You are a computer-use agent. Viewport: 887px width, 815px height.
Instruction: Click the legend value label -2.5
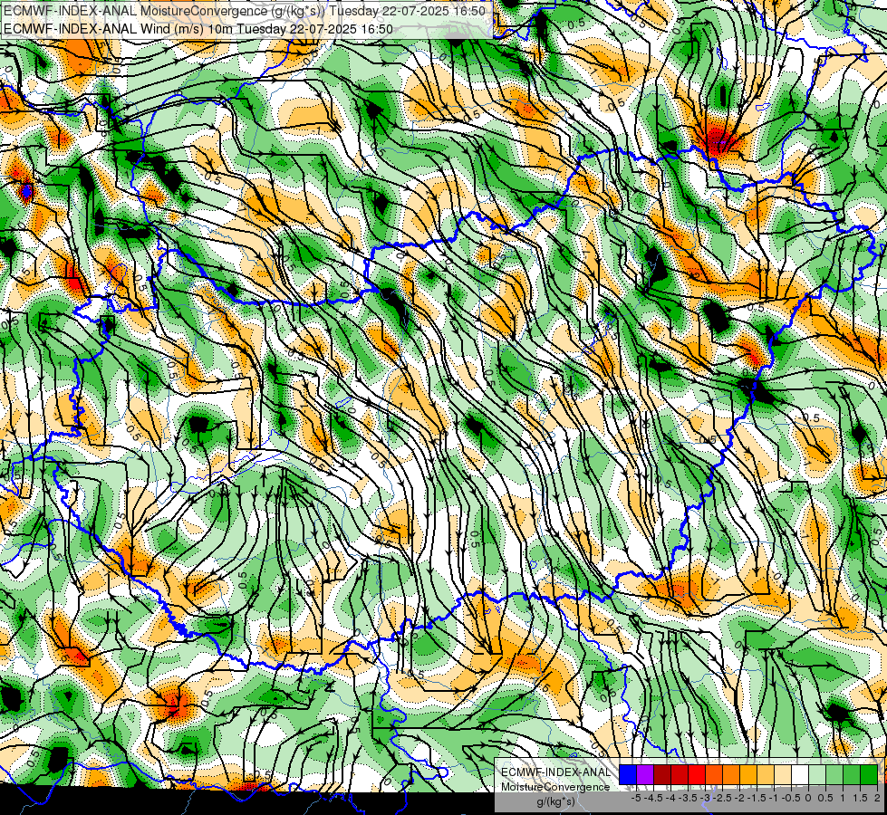[722, 798]
